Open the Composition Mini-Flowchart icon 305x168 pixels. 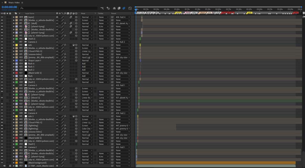[102, 8]
